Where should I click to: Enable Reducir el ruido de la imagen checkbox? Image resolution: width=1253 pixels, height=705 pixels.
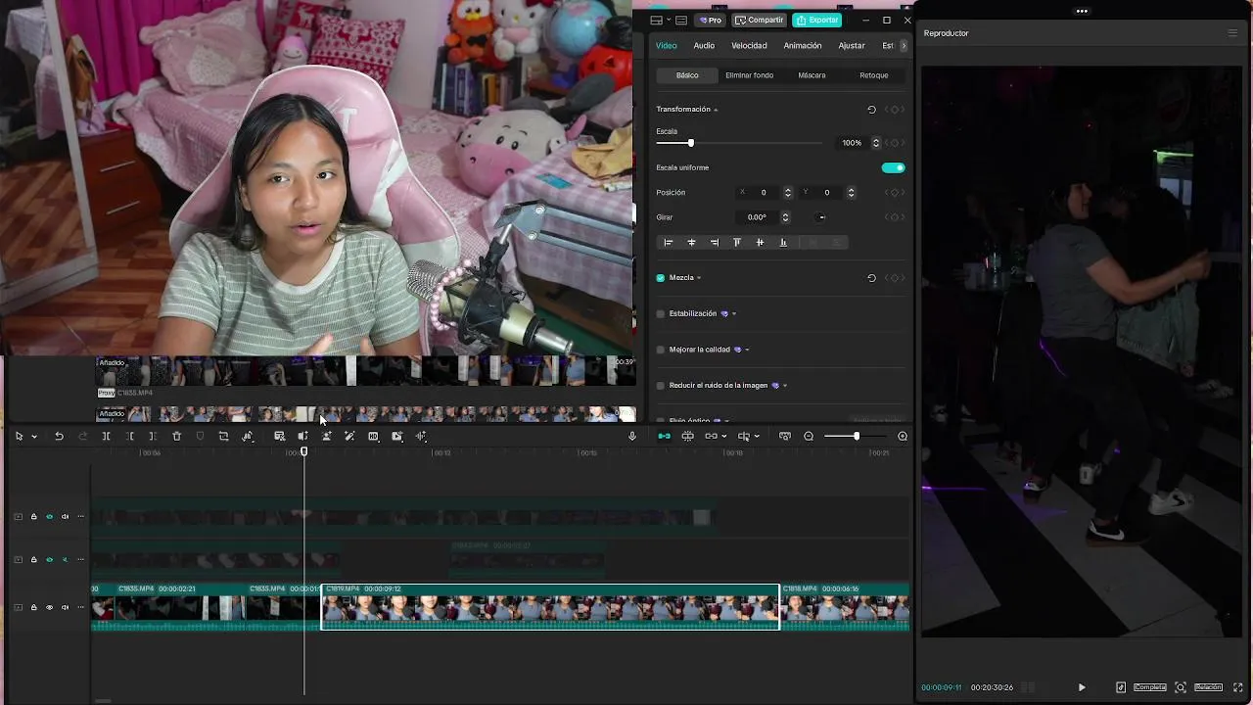click(661, 386)
